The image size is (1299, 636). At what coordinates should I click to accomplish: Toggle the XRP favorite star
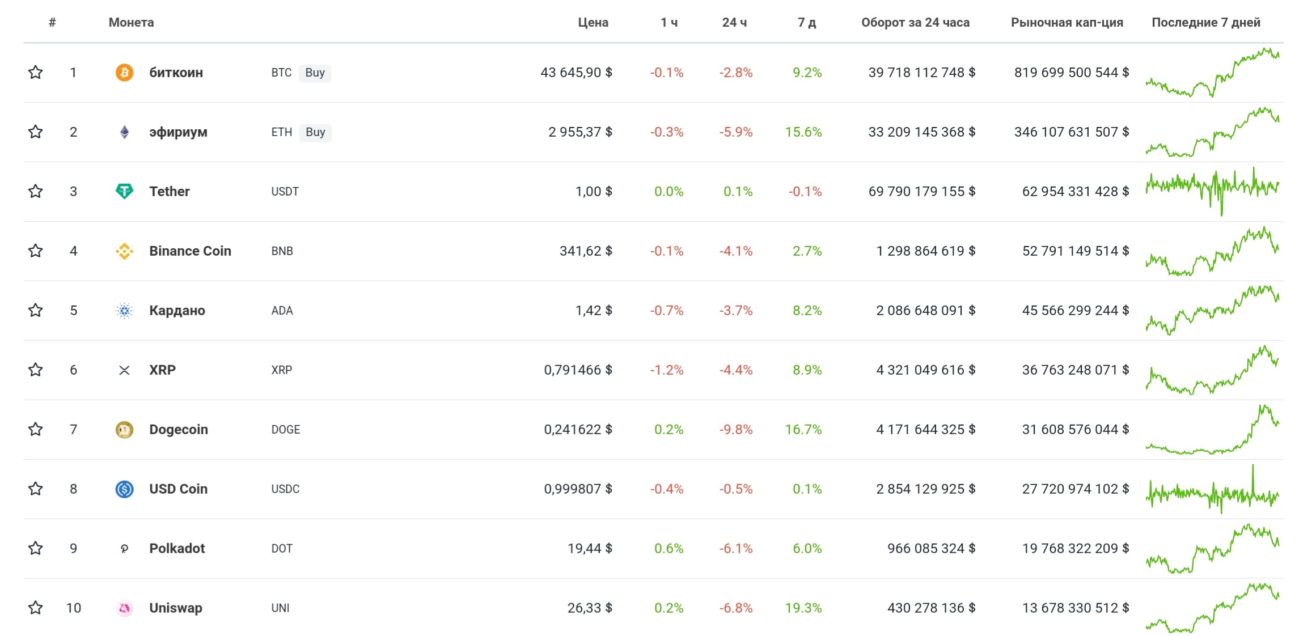[35, 370]
